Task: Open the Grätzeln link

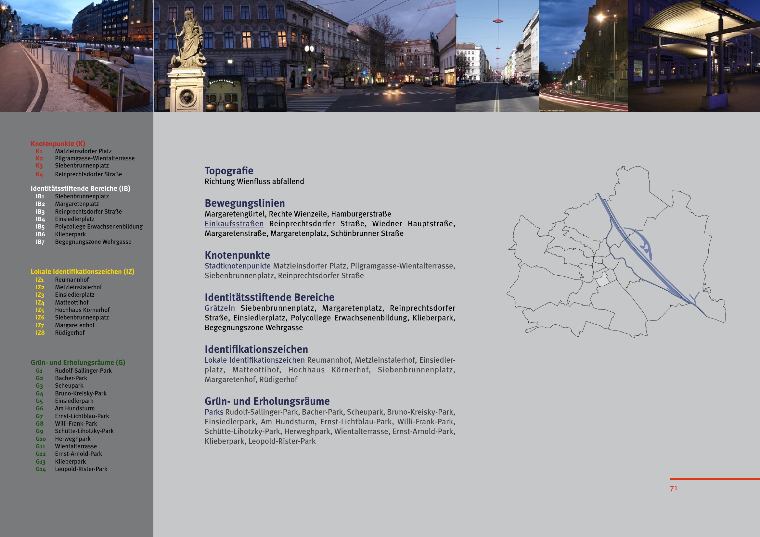Action: [219, 308]
